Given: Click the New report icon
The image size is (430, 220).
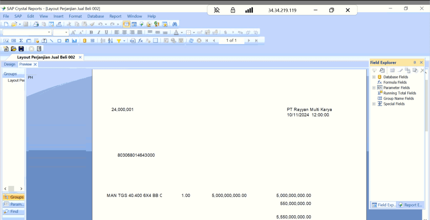Looking at the screenshot, I should pyautogui.click(x=6, y=24).
